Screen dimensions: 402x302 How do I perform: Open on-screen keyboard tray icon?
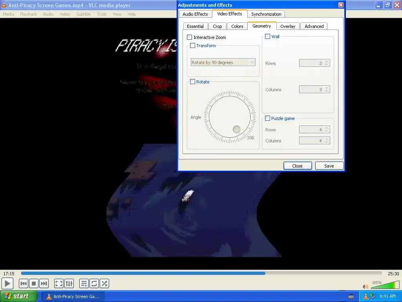click(351, 296)
